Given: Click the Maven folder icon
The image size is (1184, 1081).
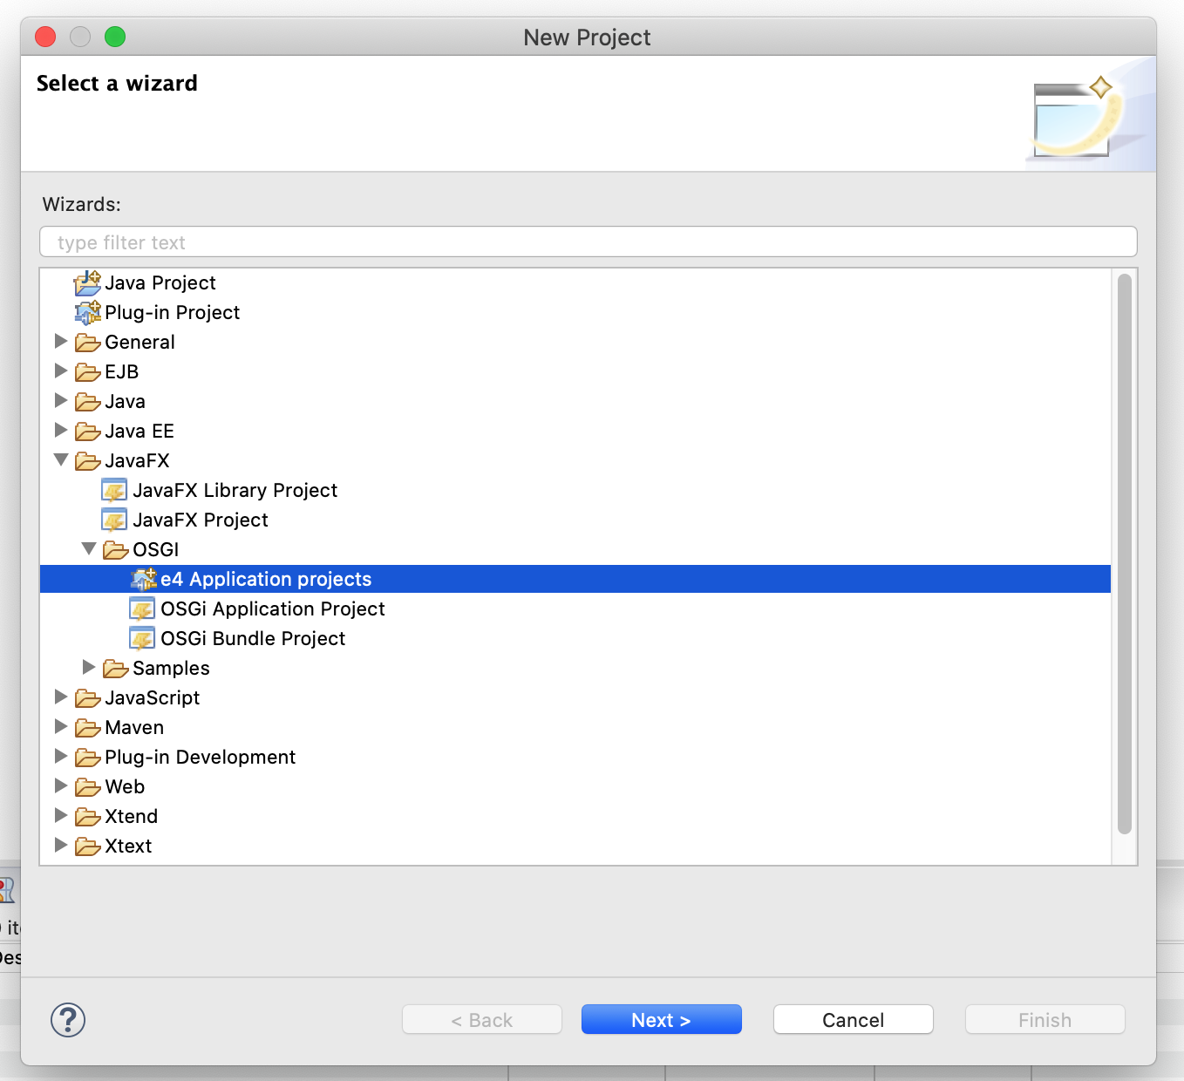Looking at the screenshot, I should tap(87, 728).
